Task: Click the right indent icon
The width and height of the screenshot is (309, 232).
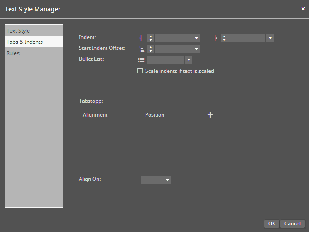Action: pos(215,38)
